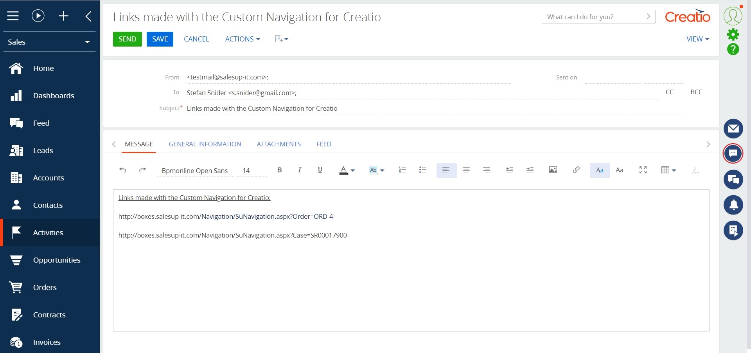Image resolution: width=751 pixels, height=353 pixels.
Task: Switch to FEED tab
Action: (324, 144)
